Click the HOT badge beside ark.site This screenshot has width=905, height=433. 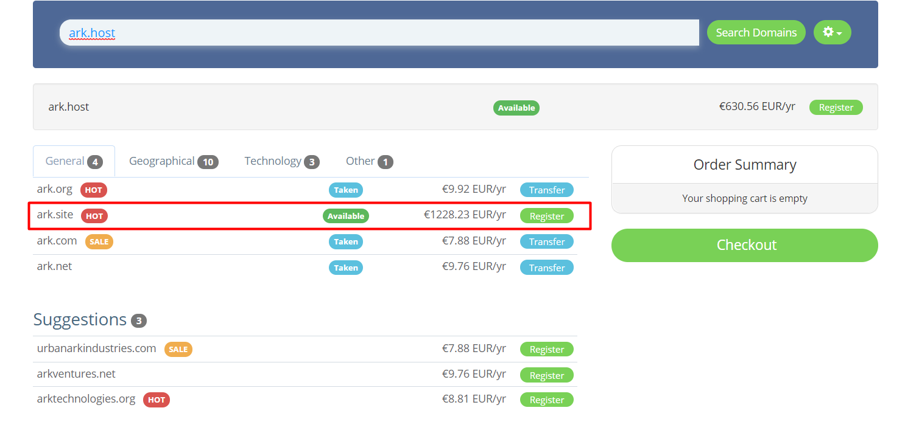[94, 215]
